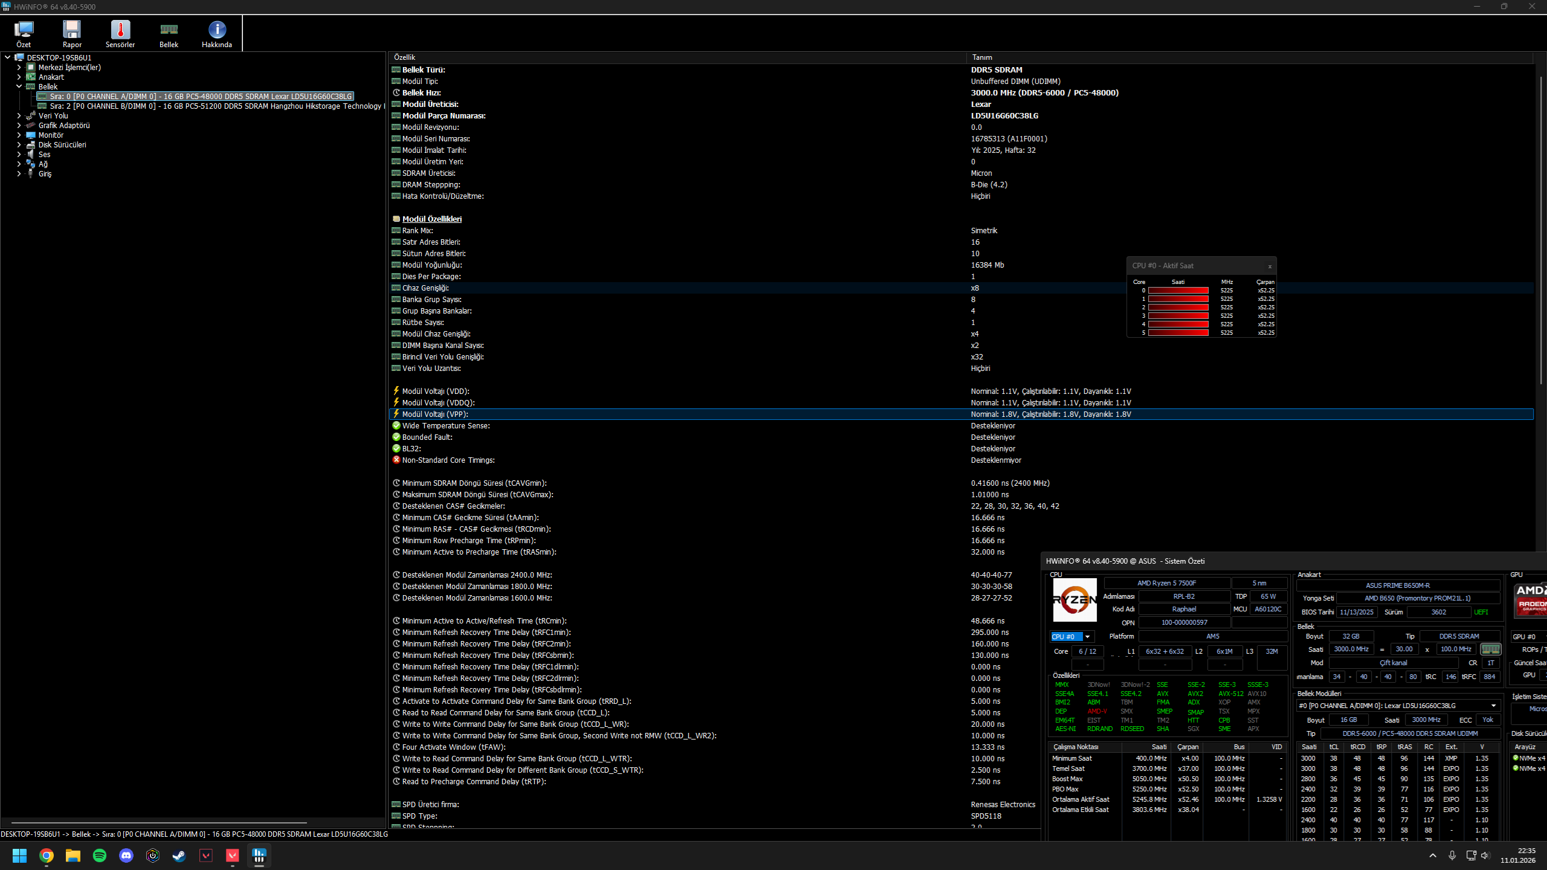This screenshot has height=870, width=1547.
Task: Select the Bellek Hızı property row
Action: [x=961, y=92]
